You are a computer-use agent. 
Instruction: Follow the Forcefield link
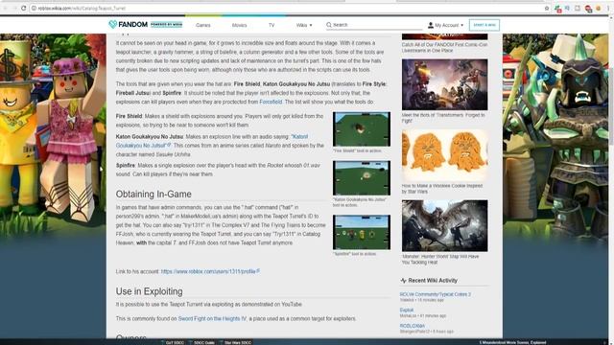(271, 102)
